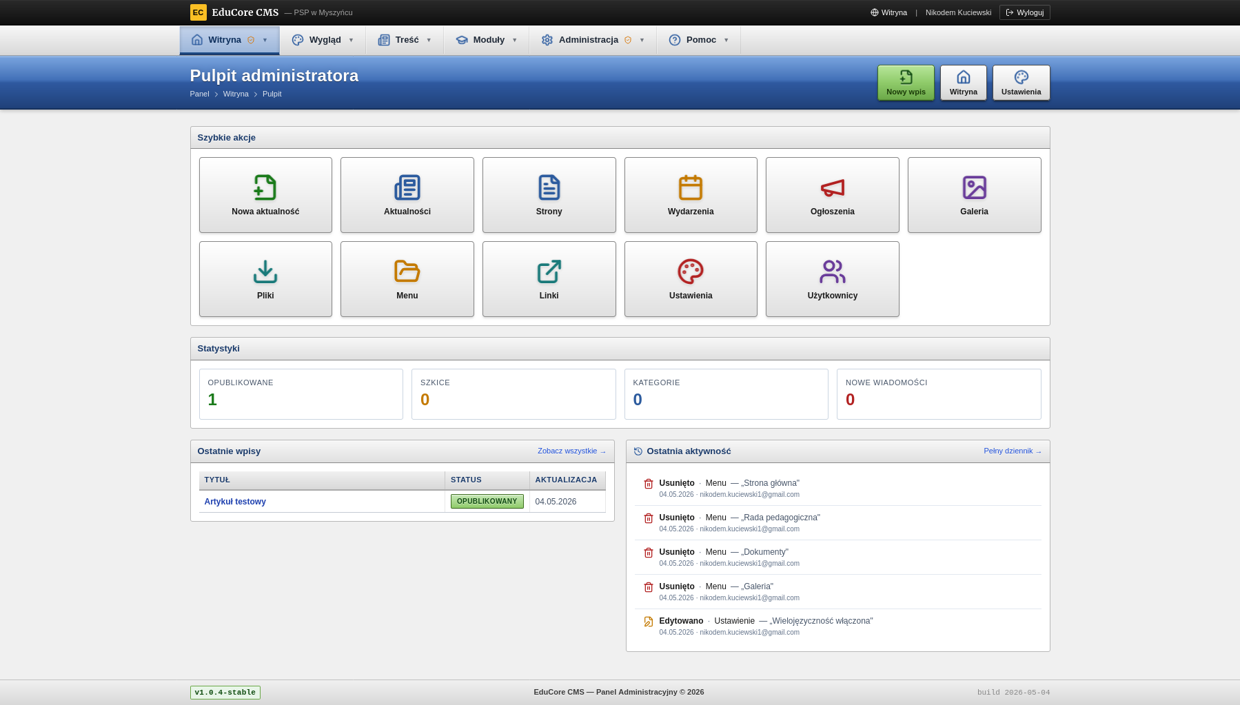Open the Moduły menu

tap(487, 40)
